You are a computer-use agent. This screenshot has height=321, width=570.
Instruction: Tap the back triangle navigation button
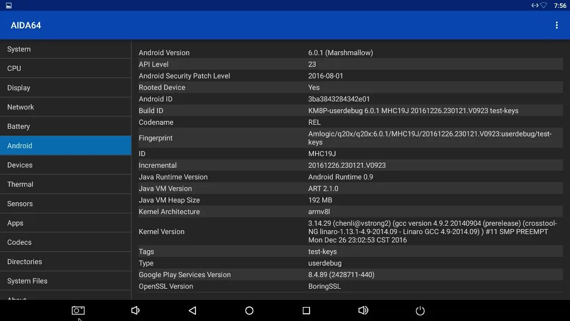pos(193,310)
